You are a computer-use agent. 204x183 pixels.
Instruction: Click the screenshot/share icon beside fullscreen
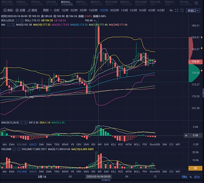182,10
